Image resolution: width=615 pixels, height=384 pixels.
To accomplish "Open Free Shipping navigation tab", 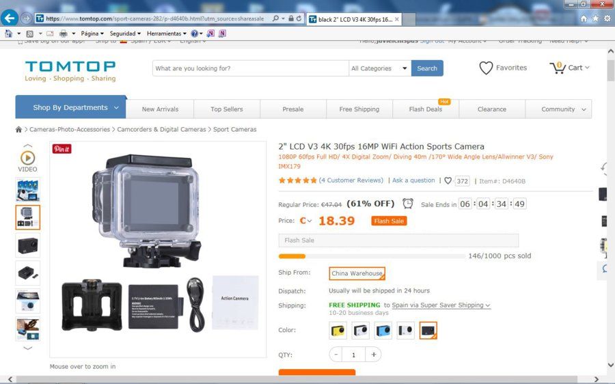I will 359,109.
